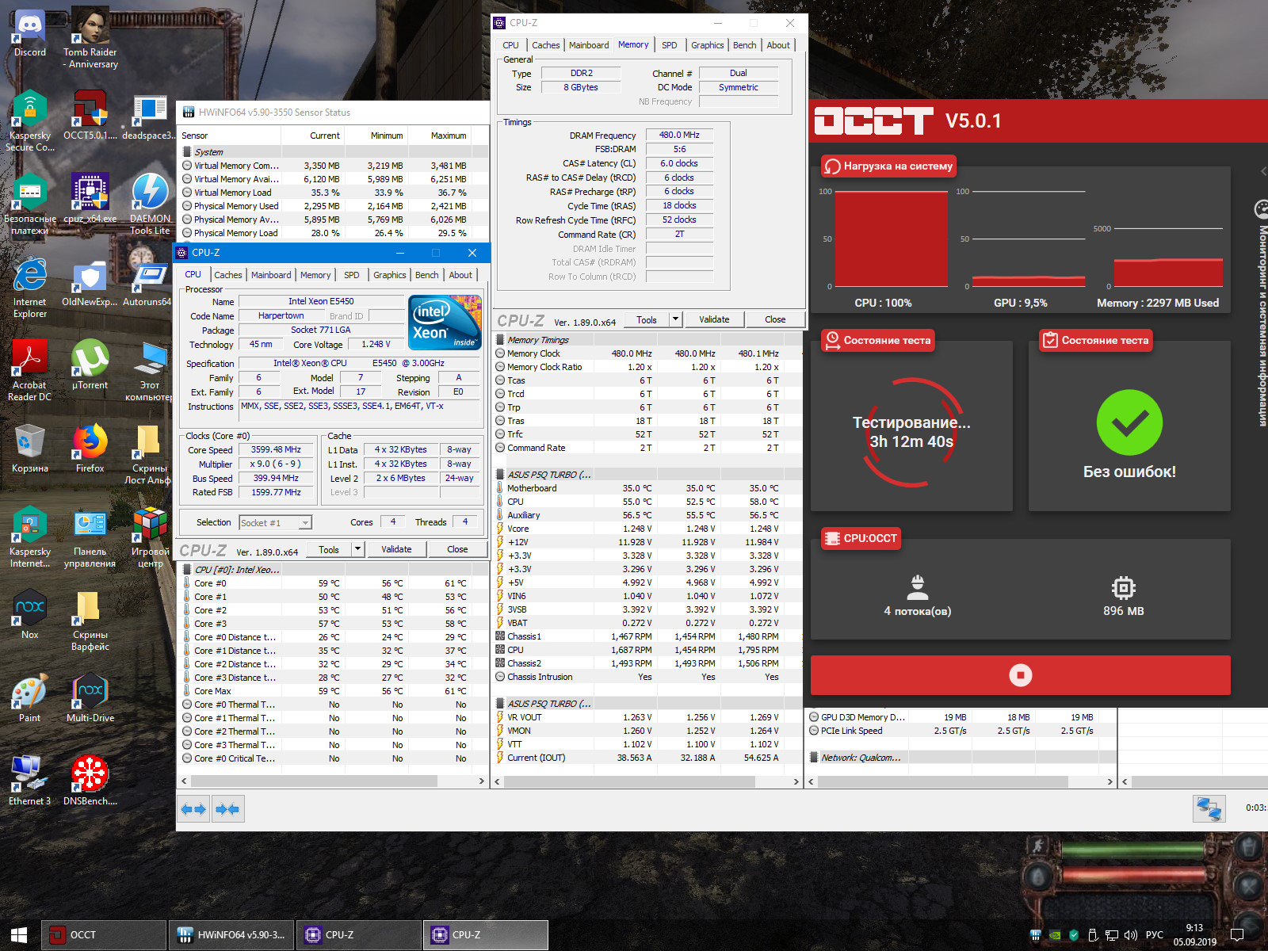
Task: Select the cpuz_x64.exe desktop icon
Action: click(90, 198)
